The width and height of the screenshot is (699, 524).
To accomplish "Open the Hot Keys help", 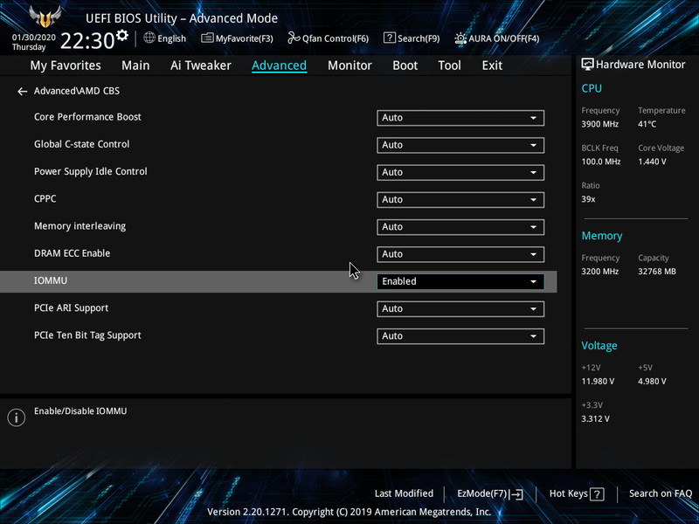I will [577, 493].
